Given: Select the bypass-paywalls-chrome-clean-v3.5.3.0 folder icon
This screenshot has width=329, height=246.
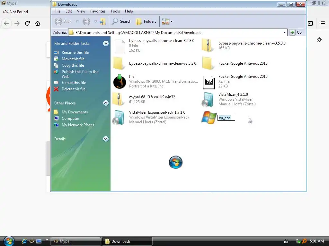Looking at the screenshot, I should 119,63.
